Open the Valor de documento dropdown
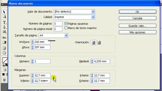Image resolution: width=162 pixels, height=91 pixels. [x=93, y=12]
